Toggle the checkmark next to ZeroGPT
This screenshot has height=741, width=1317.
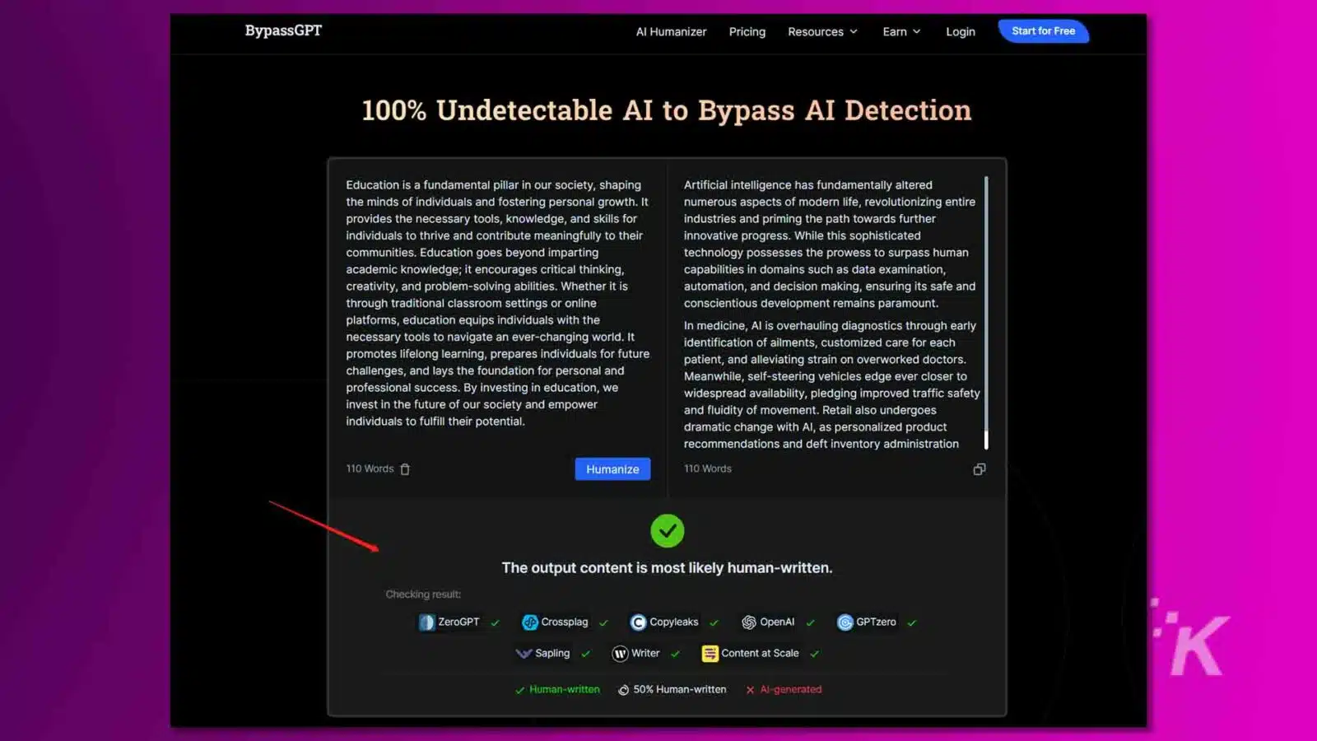click(x=495, y=622)
